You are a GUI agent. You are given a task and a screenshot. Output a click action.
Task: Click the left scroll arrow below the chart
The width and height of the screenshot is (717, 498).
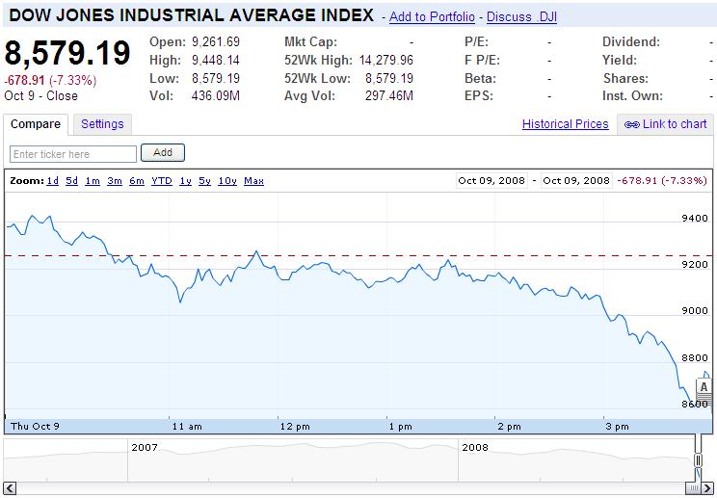coord(11,487)
